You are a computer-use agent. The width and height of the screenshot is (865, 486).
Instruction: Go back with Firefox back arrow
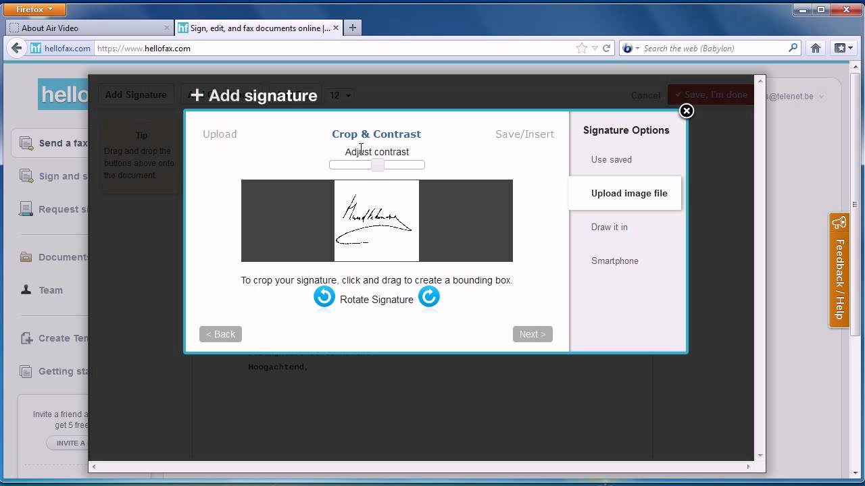click(x=17, y=48)
